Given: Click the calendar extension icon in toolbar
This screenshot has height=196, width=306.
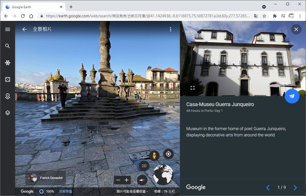Looking at the screenshot, I should tap(291, 16).
